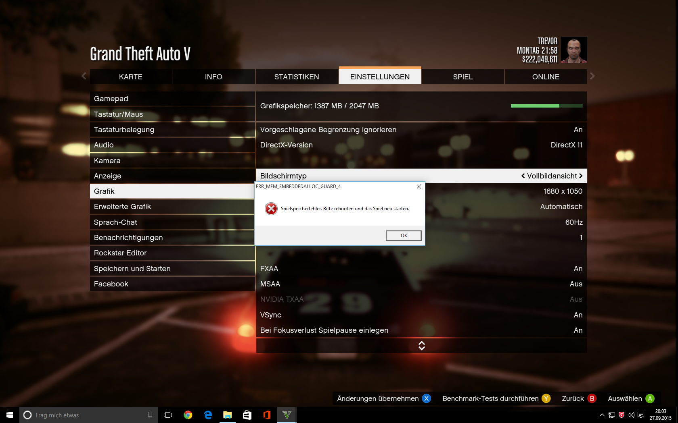The height and width of the screenshot is (423, 678).
Task: Click the microphone icon in the search box
Action: click(150, 415)
